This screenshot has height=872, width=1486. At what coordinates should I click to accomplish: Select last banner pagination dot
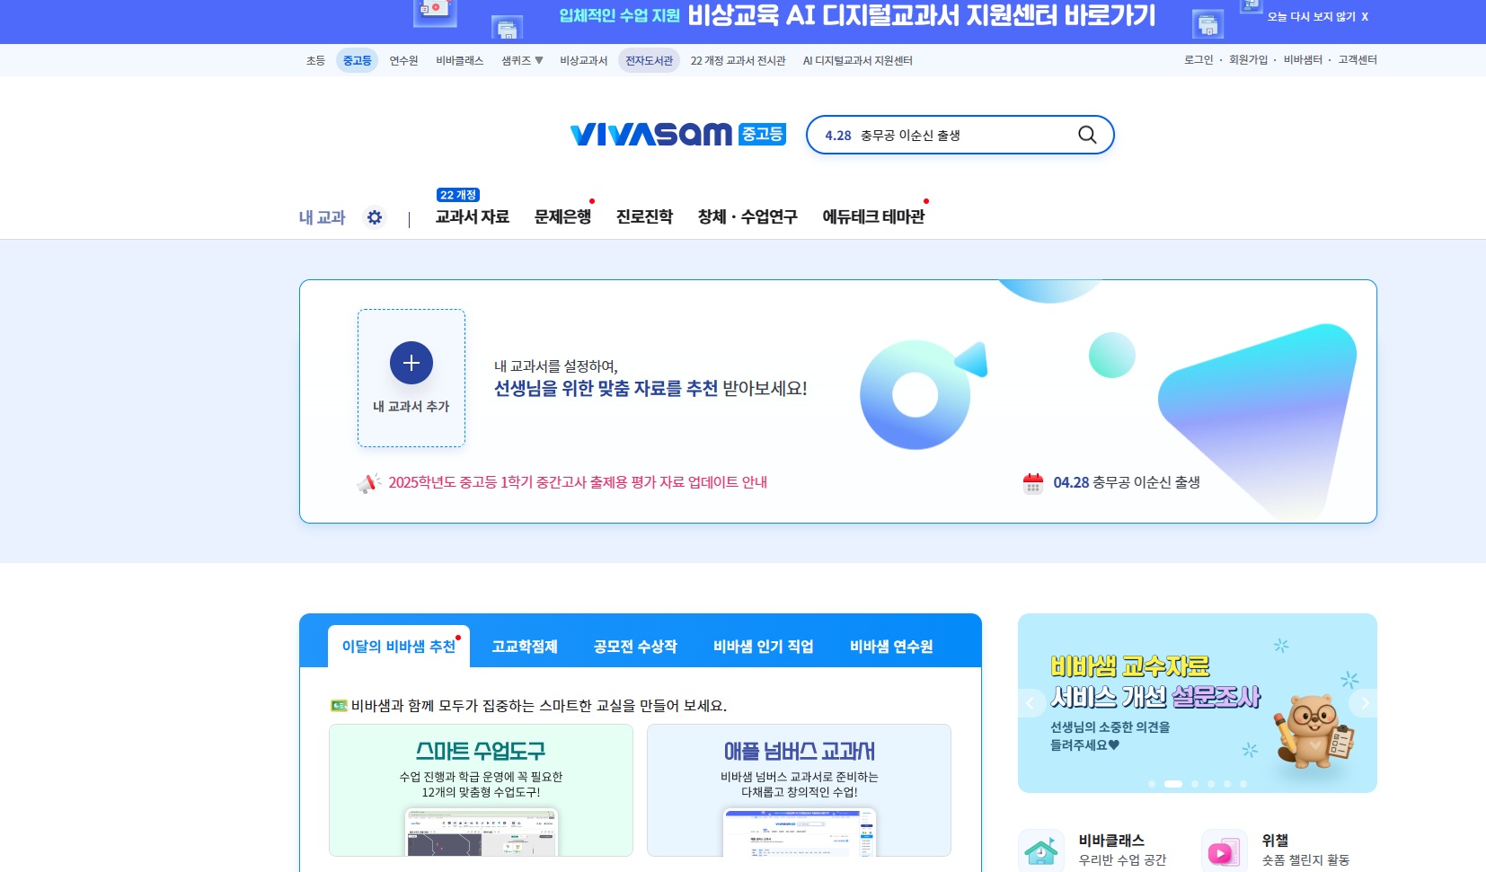[1243, 784]
